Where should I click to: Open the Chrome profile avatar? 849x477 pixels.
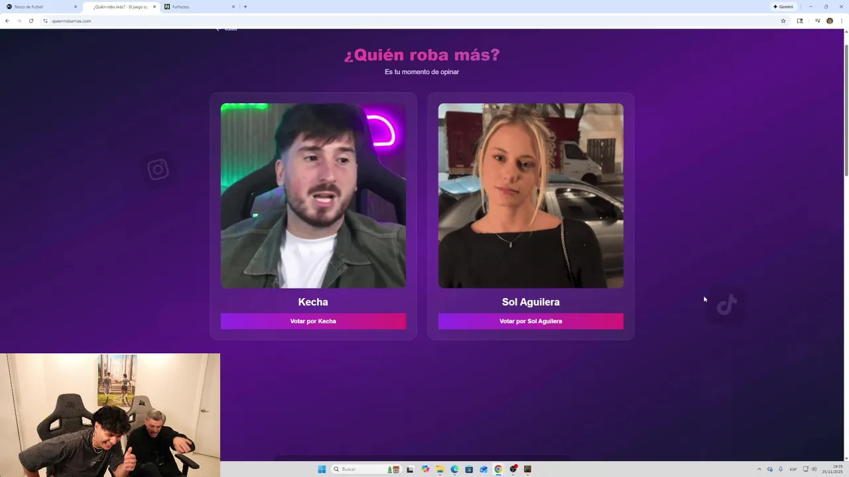[830, 21]
